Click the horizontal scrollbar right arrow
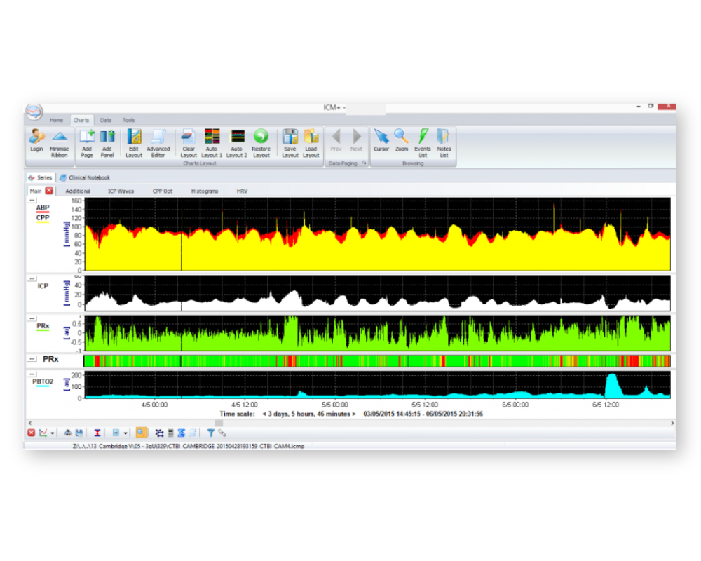Image resolution: width=701 pixels, height=561 pixels. pyautogui.click(x=672, y=423)
